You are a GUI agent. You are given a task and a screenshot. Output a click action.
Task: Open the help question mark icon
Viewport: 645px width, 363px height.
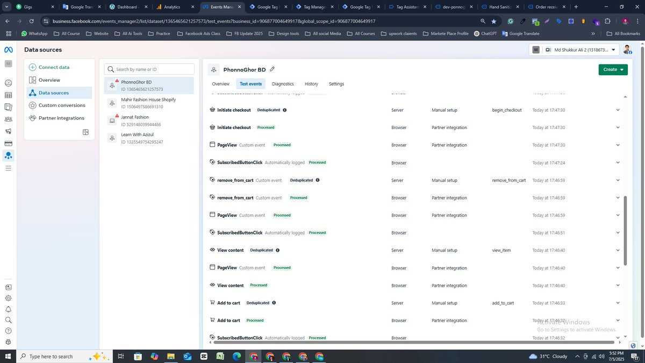click(x=8, y=331)
